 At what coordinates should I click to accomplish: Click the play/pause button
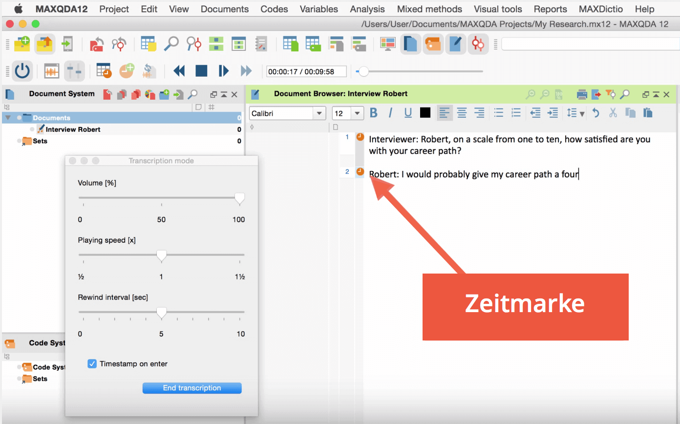224,71
